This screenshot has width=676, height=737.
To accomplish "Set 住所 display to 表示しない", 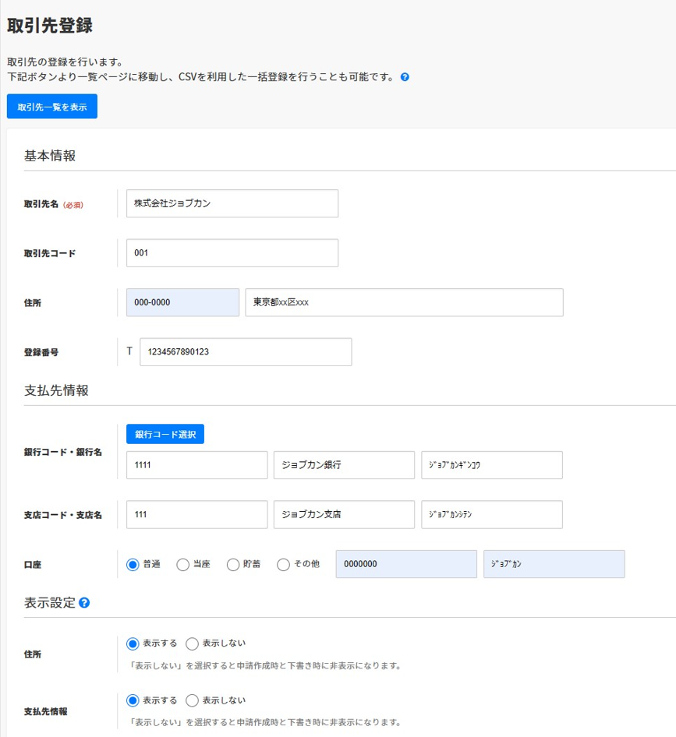I will pyautogui.click(x=193, y=644).
